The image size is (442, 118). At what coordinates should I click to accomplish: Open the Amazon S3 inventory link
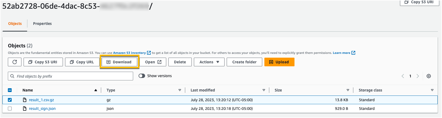tap(129, 53)
